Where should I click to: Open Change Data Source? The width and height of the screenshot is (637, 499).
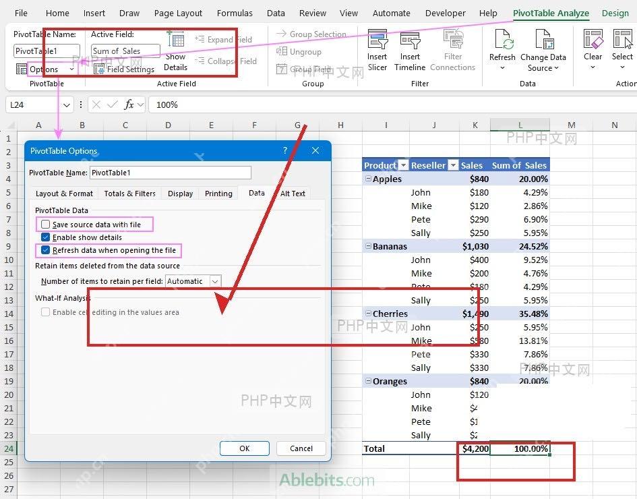(x=543, y=50)
